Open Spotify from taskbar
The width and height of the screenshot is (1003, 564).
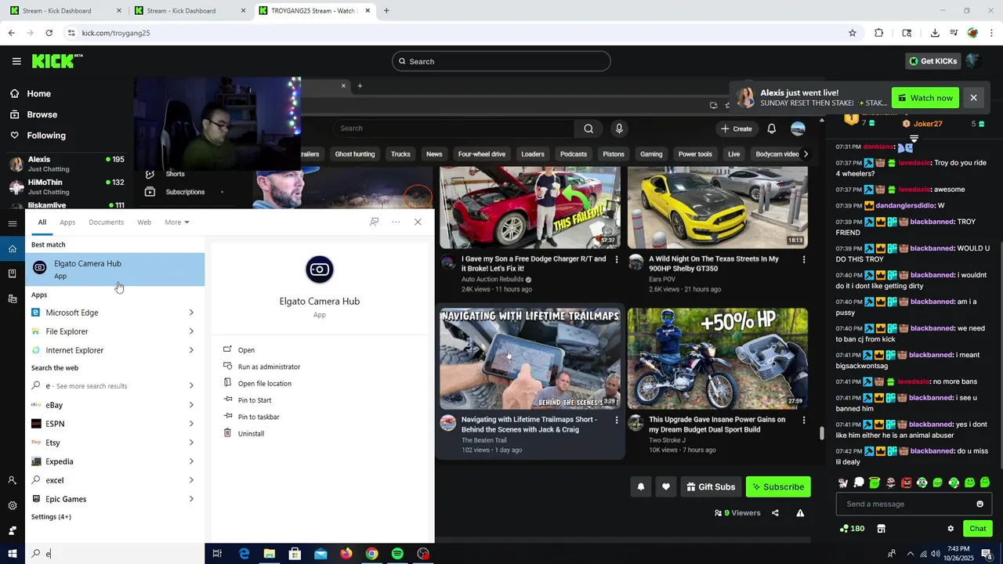(x=397, y=554)
